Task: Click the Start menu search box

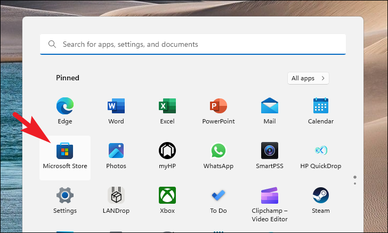Action: (x=192, y=45)
